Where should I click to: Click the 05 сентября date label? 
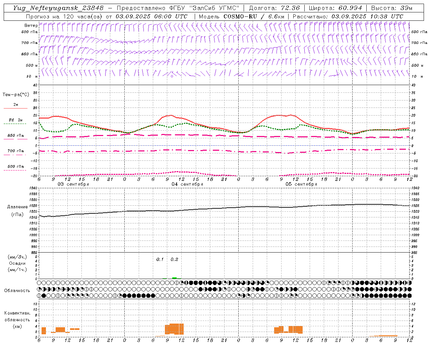click(301, 184)
